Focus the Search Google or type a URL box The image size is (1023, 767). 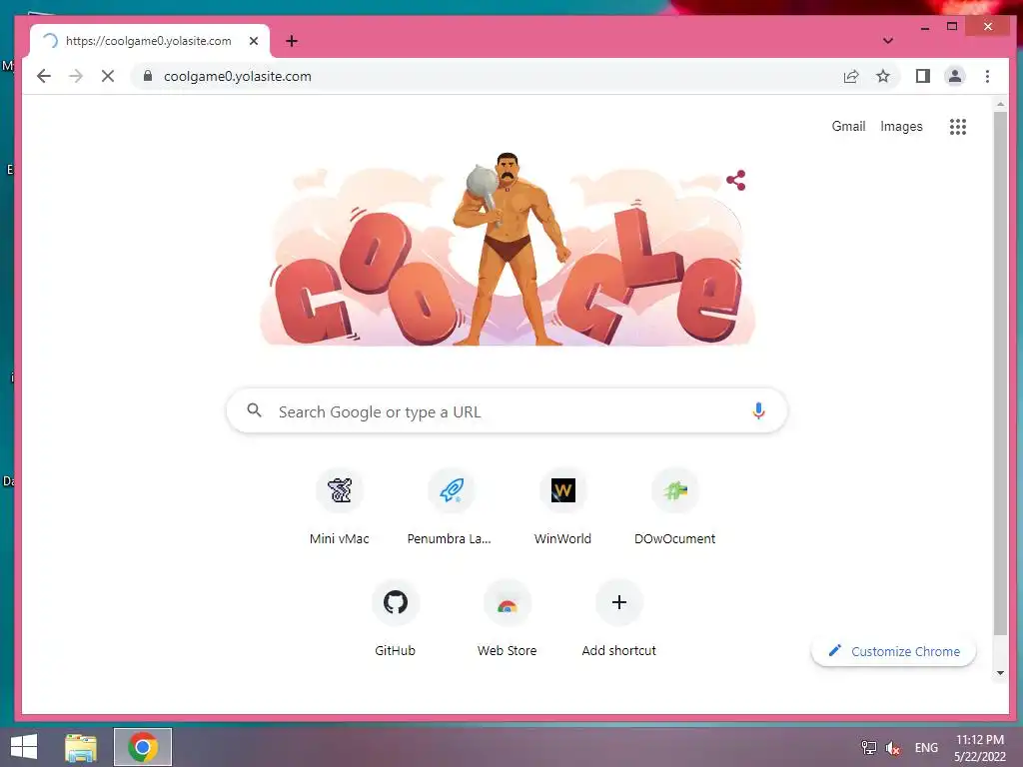507,410
